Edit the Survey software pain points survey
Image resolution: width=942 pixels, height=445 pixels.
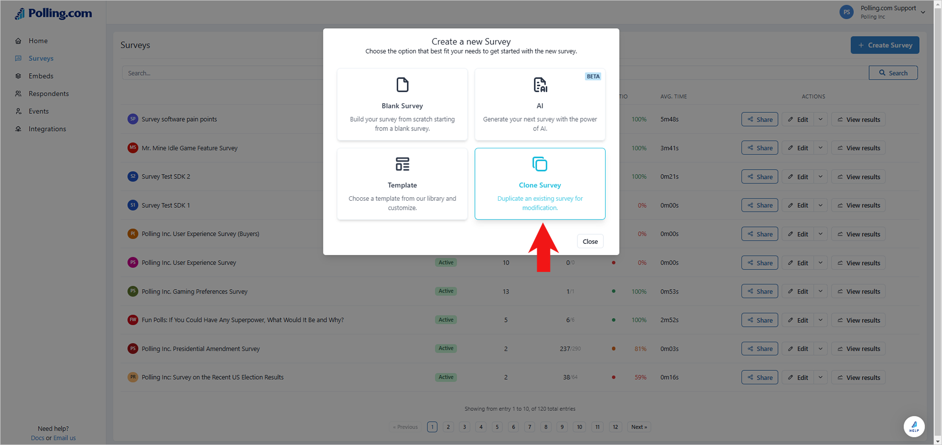point(798,120)
